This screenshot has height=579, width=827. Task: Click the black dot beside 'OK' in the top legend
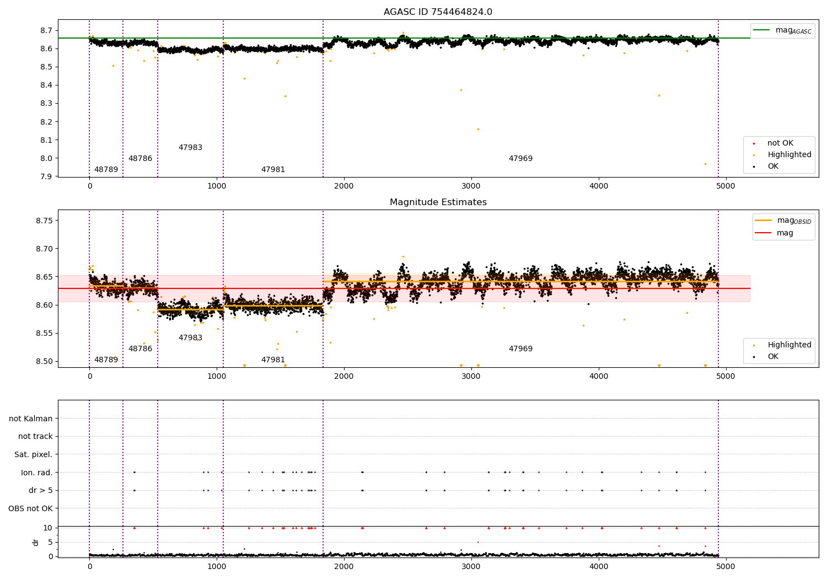(x=754, y=167)
